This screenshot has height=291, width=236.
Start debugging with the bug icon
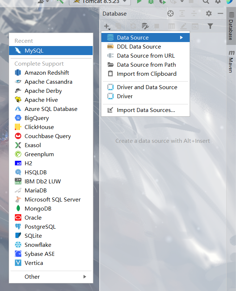[x=151, y=1]
